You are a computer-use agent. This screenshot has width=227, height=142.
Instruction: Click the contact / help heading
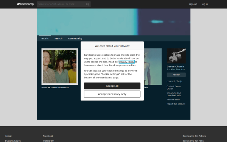[x=174, y=81]
